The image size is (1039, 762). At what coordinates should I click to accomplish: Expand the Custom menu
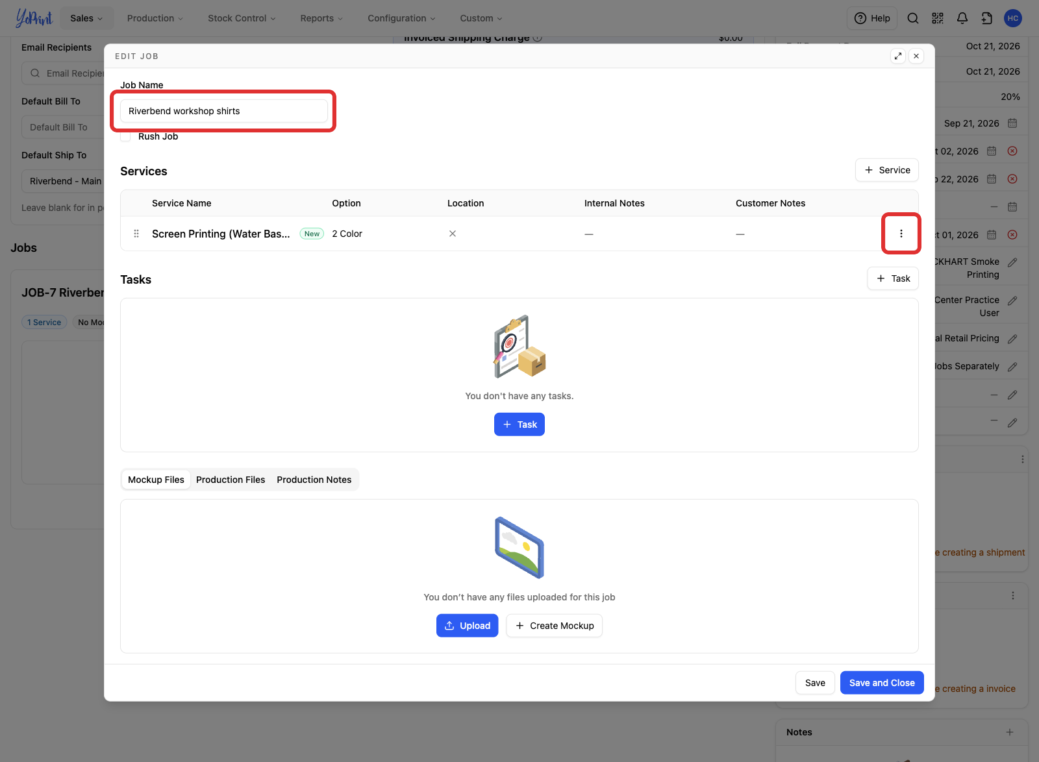point(481,18)
